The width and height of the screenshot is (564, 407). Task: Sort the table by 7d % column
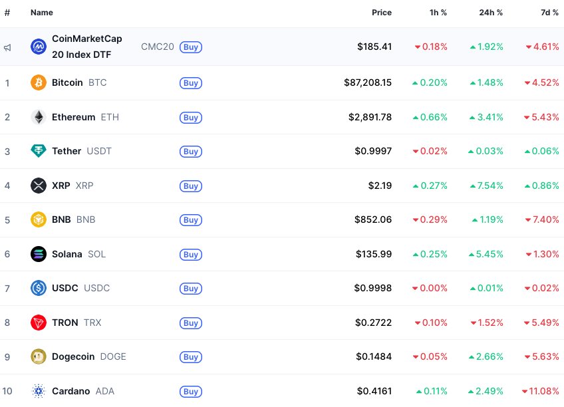pyautogui.click(x=549, y=12)
